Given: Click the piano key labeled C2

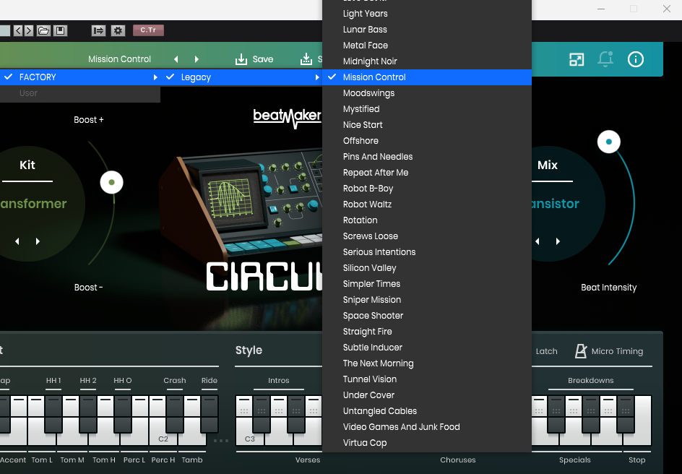Looking at the screenshot, I should [x=163, y=437].
